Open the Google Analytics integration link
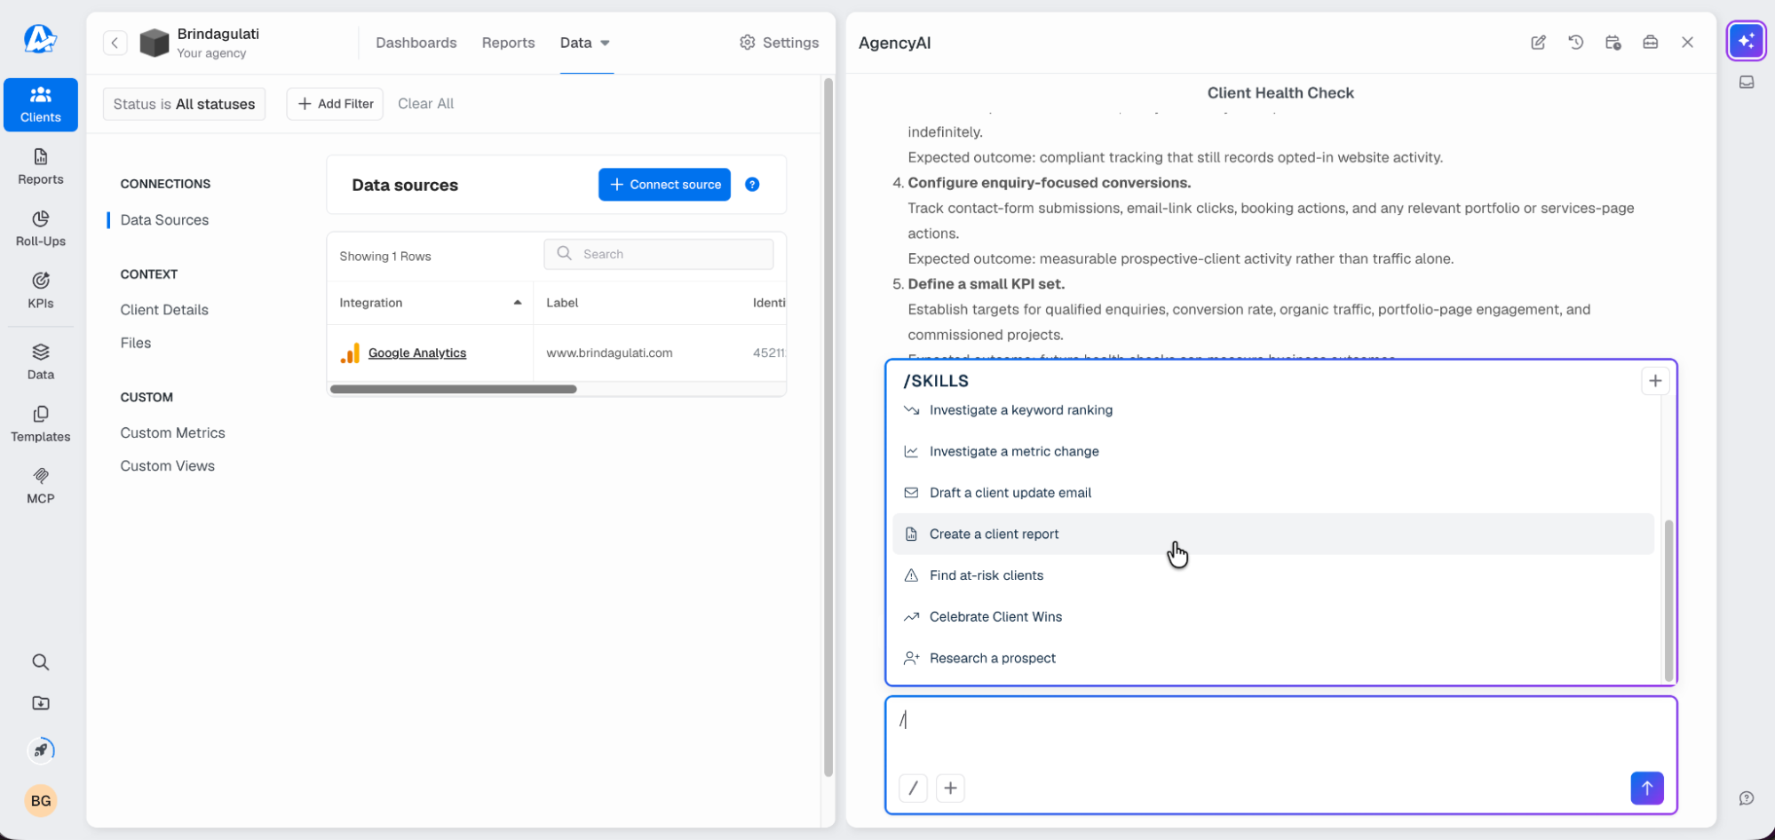Screen dimensions: 1775x840 coord(416,353)
